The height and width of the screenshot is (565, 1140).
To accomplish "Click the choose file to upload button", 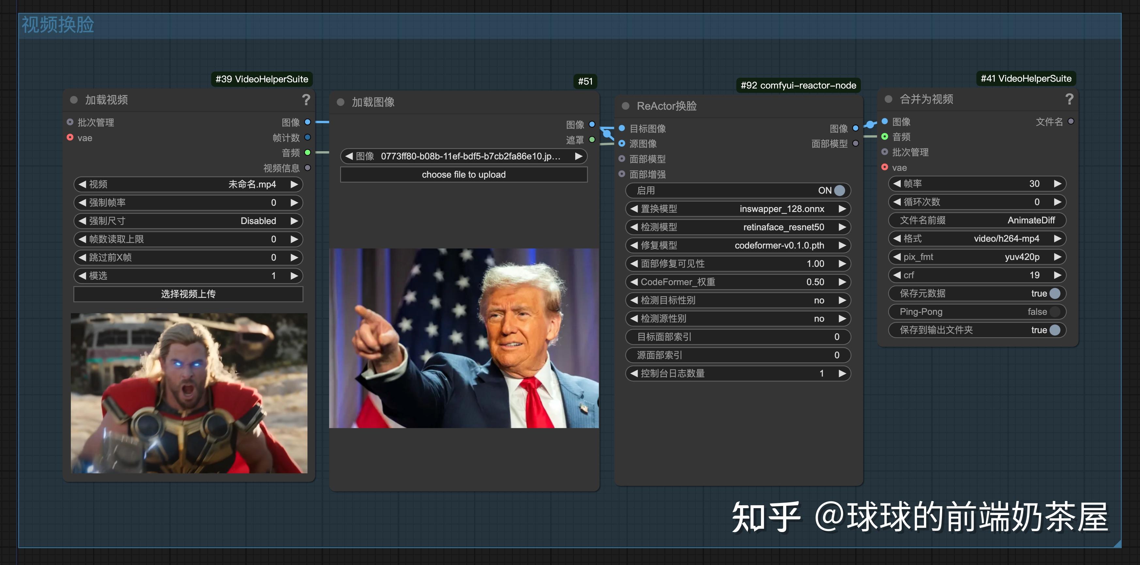I will (463, 174).
